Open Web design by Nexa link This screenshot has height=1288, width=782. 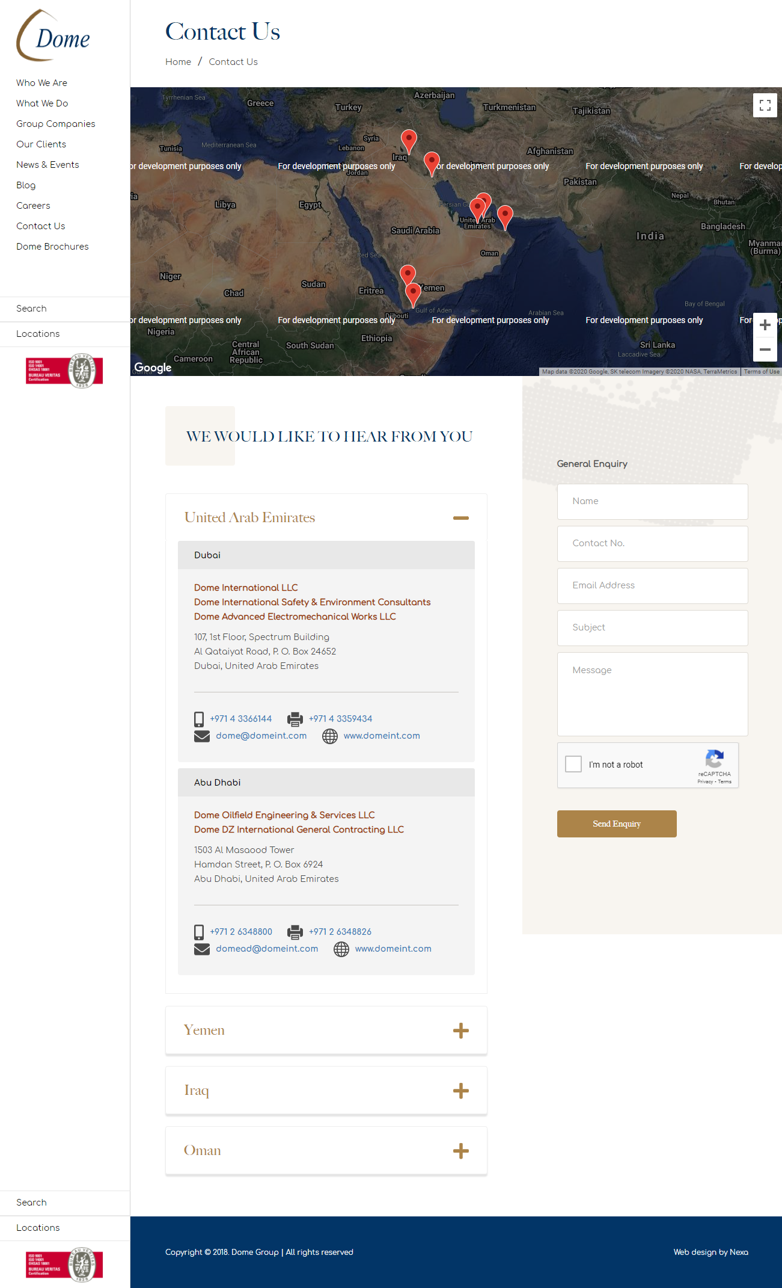tap(710, 1253)
